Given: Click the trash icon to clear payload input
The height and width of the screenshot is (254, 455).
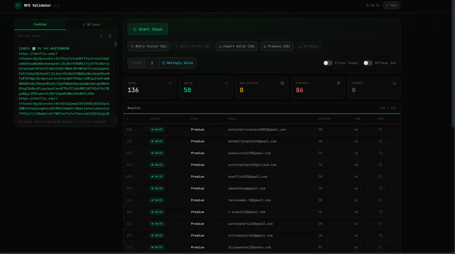Looking at the screenshot, I should 110,36.
